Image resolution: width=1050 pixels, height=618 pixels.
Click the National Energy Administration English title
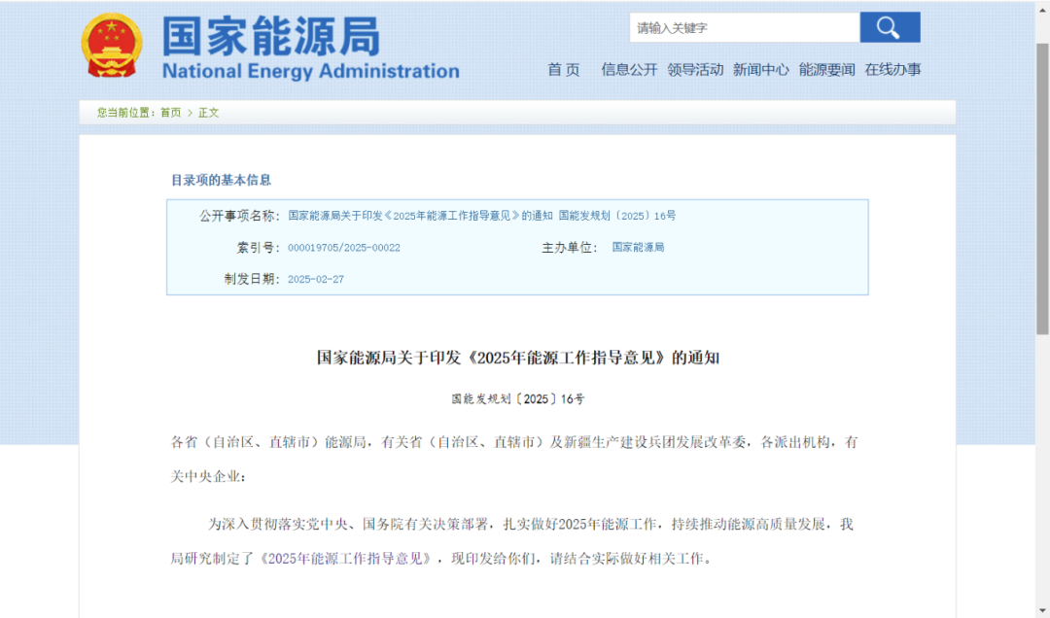pos(310,71)
